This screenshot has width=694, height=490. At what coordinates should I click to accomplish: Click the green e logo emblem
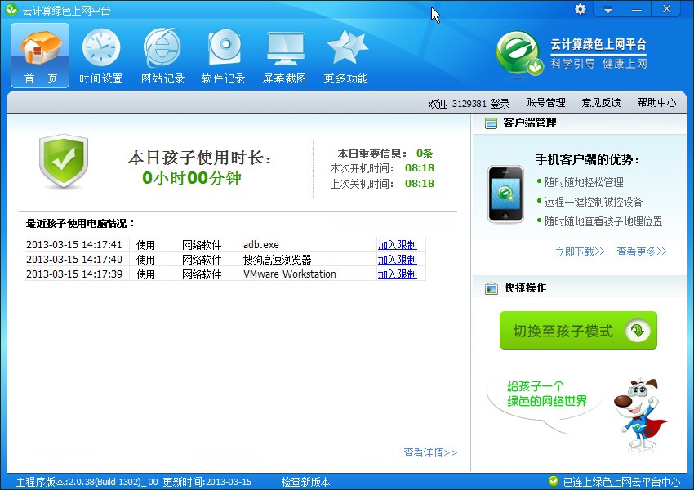coord(518,55)
